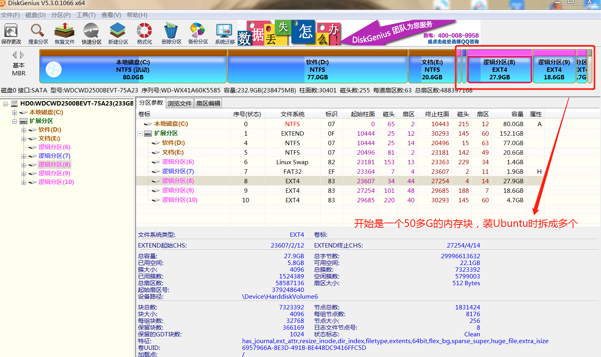Collapse 扩展分区 in the left tree
The width and height of the screenshot is (601, 357).
pyautogui.click(x=14, y=121)
